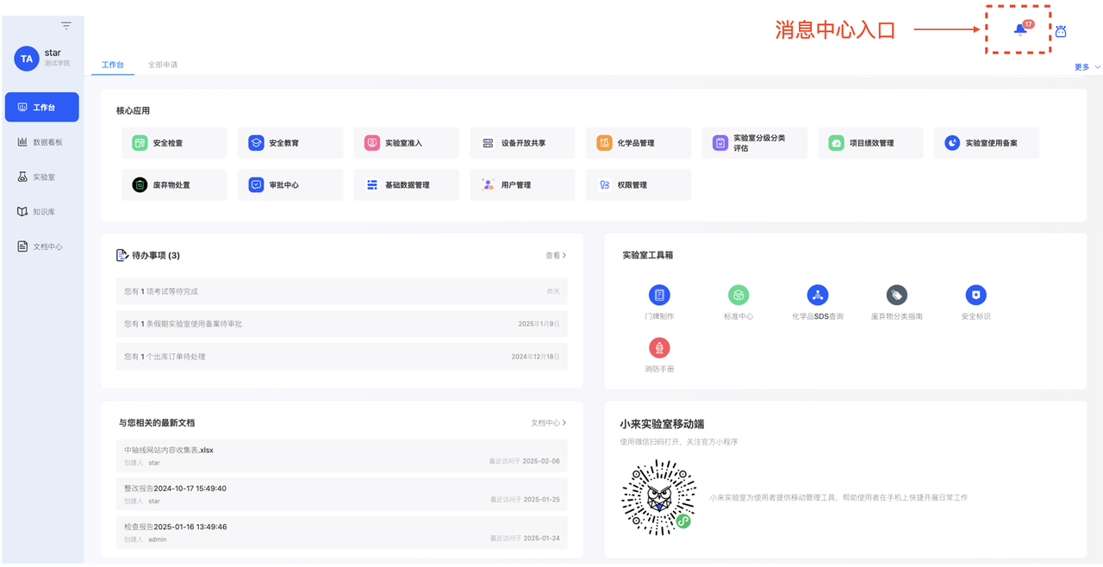Click the 待办事项 document icon
The width and height of the screenshot is (1103, 567).
(122, 255)
